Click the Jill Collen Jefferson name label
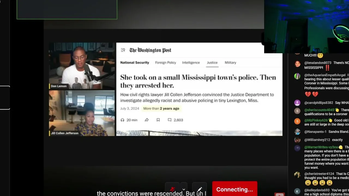 [65, 133]
